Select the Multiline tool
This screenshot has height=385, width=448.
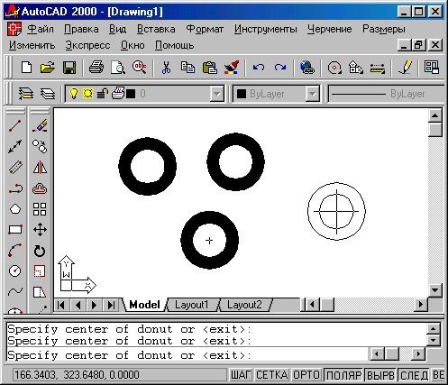point(15,168)
